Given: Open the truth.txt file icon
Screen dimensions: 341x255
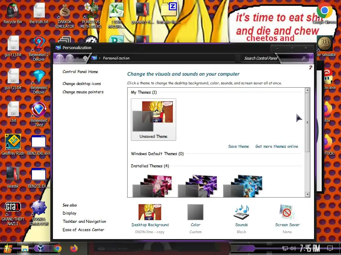Looking at the screenshot, I should click(39, 13).
